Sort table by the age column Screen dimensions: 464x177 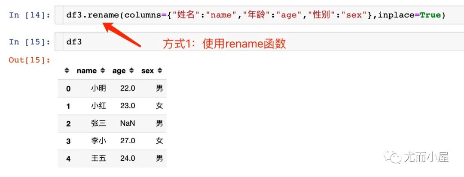[x=131, y=71]
